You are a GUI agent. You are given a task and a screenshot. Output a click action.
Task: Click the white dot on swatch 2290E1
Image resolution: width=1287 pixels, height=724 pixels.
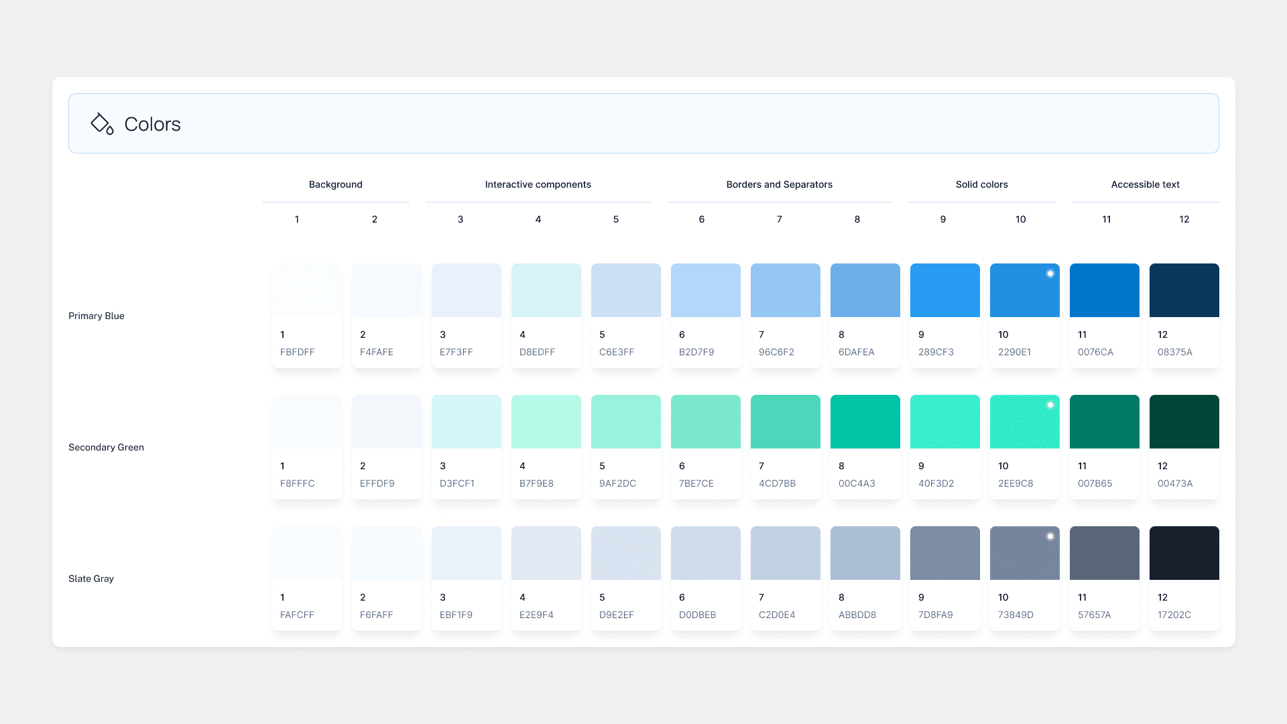point(1050,274)
